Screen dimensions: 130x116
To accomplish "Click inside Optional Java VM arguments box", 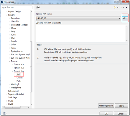I will (x=81, y=34).
